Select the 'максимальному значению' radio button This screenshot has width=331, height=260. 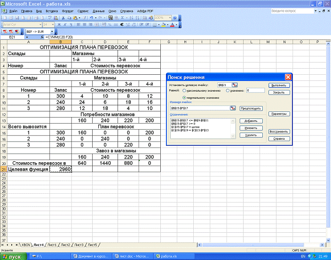click(184, 90)
